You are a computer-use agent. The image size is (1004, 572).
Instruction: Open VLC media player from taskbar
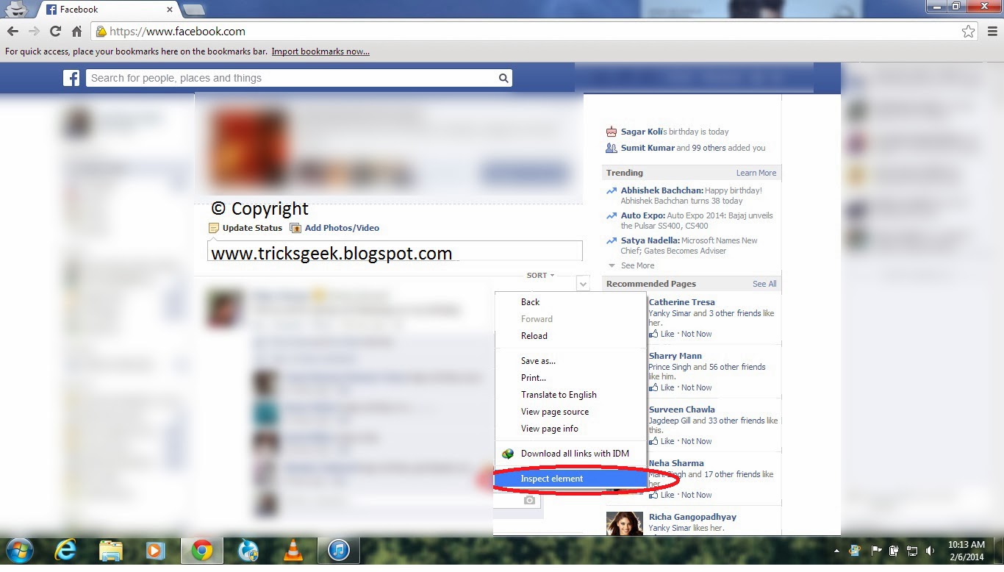(x=293, y=550)
